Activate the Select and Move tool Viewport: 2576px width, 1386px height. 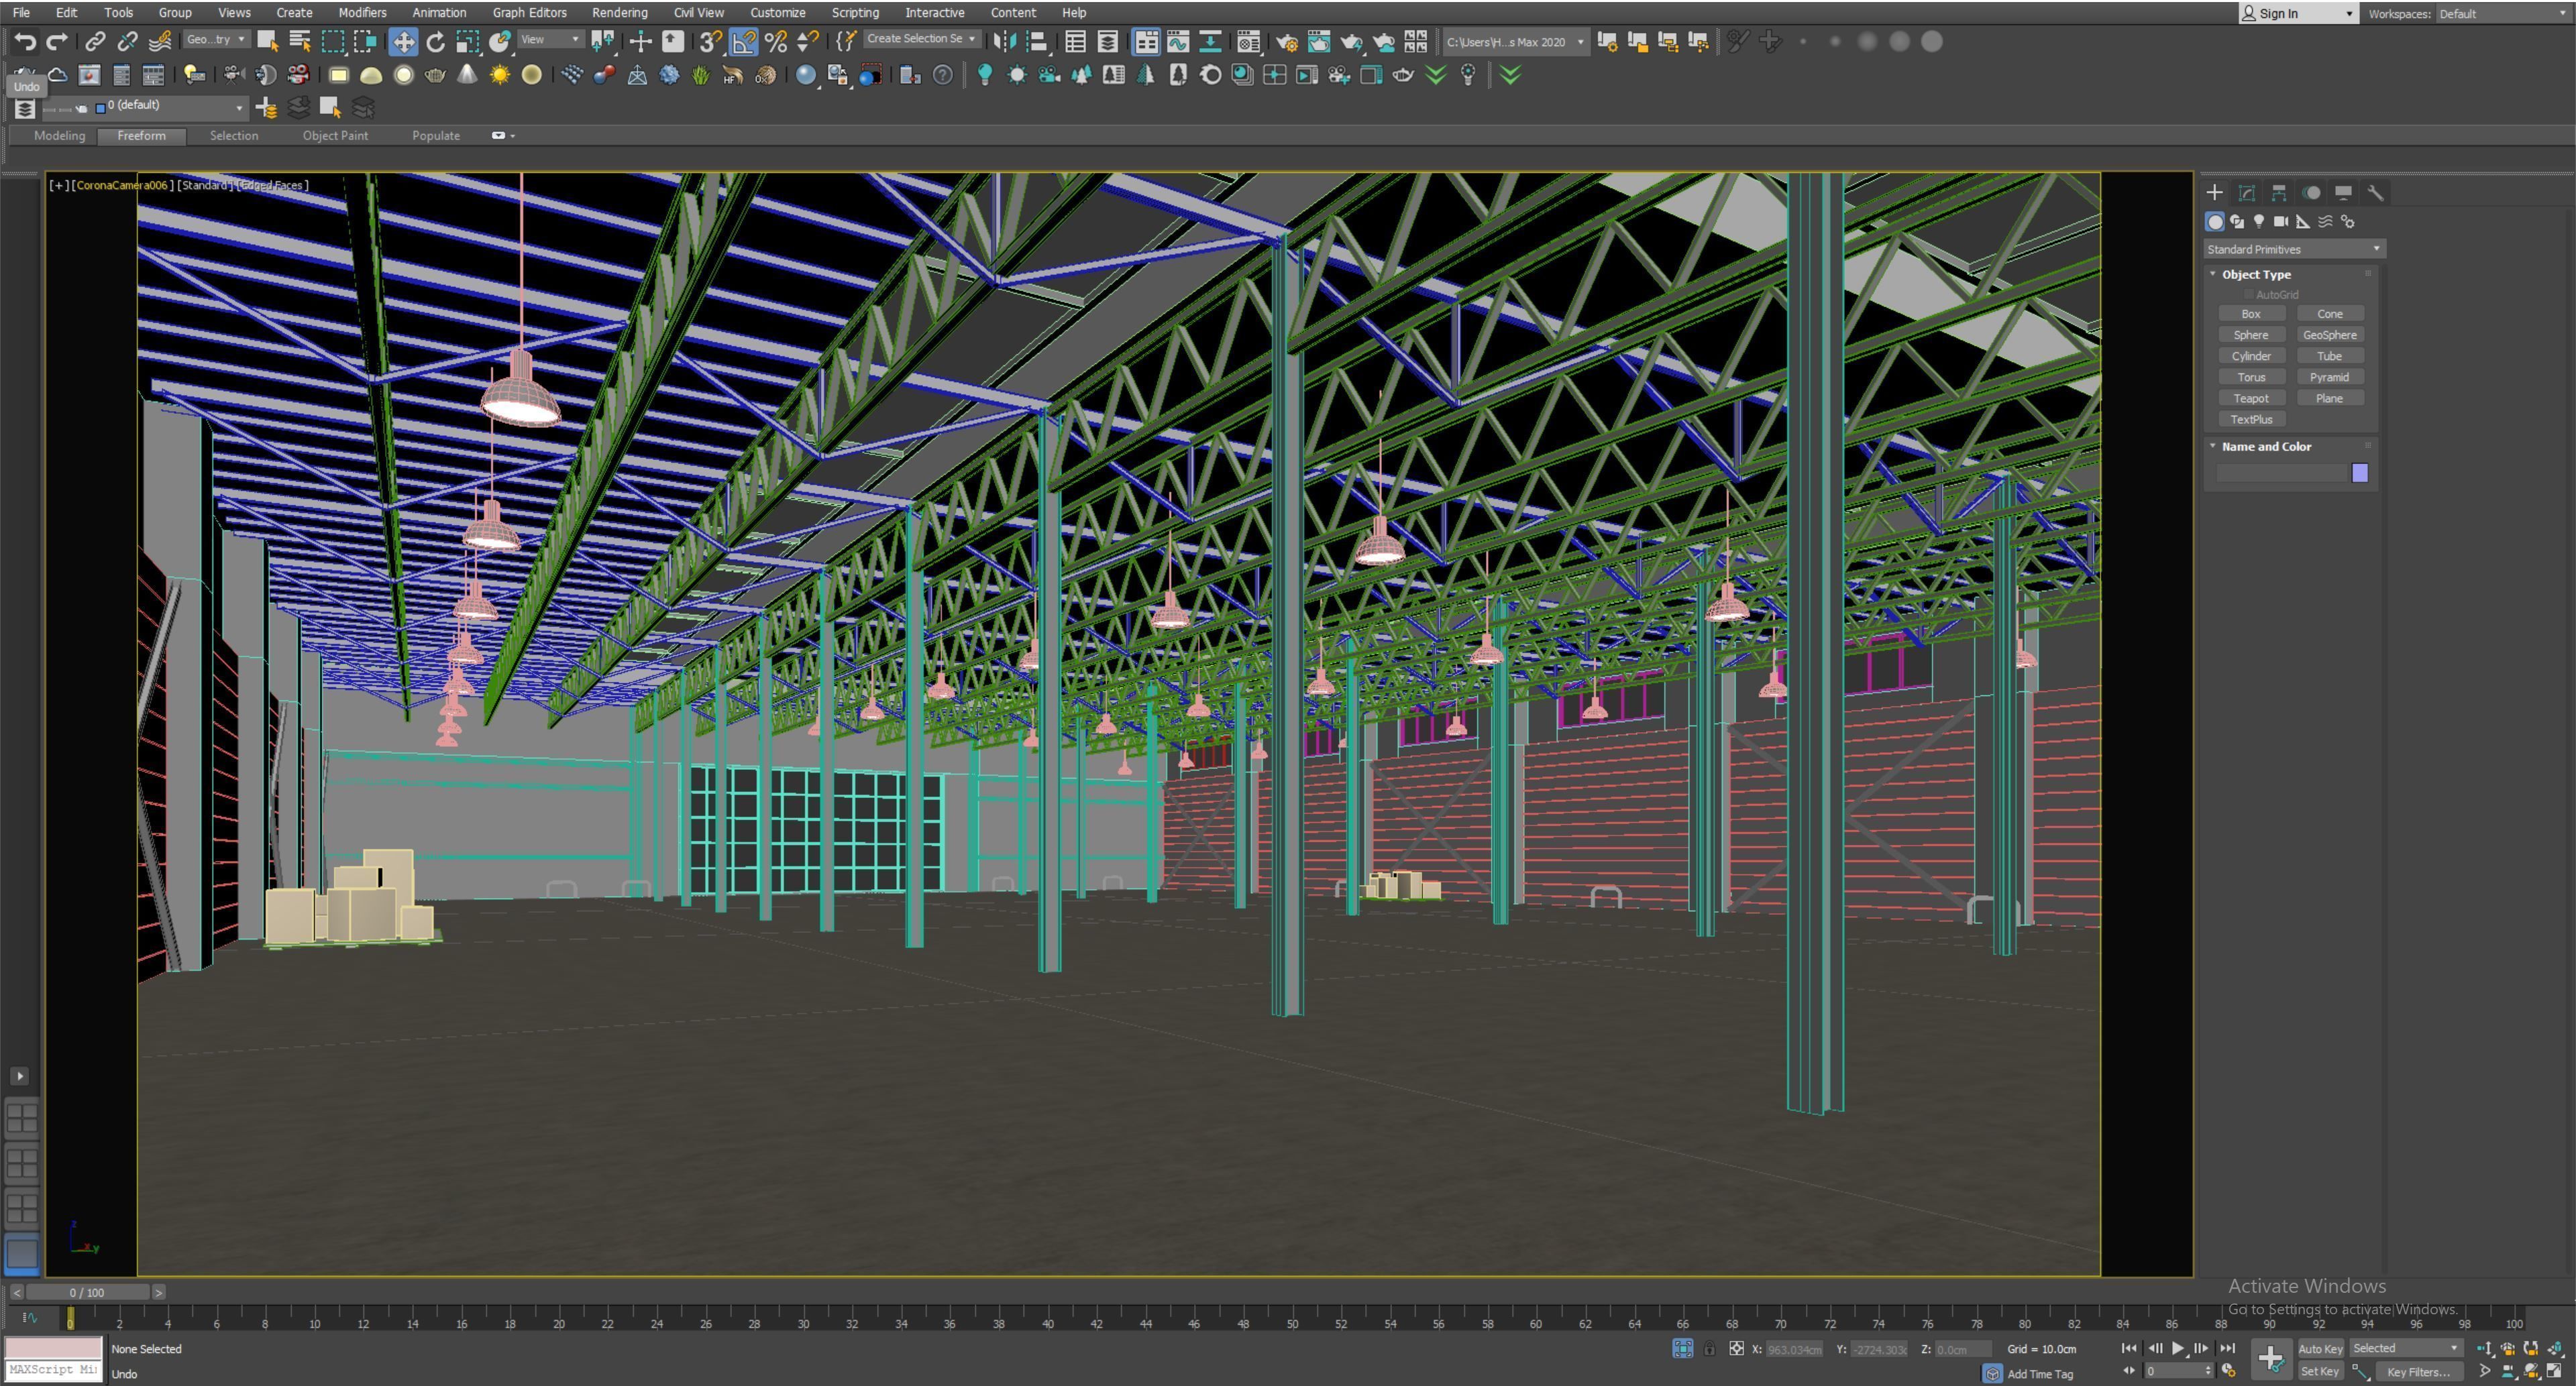pyautogui.click(x=403, y=41)
